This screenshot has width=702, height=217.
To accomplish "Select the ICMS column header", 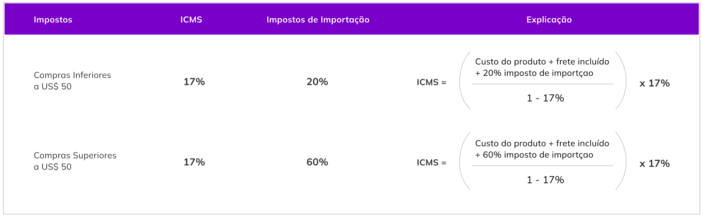I will (x=191, y=20).
